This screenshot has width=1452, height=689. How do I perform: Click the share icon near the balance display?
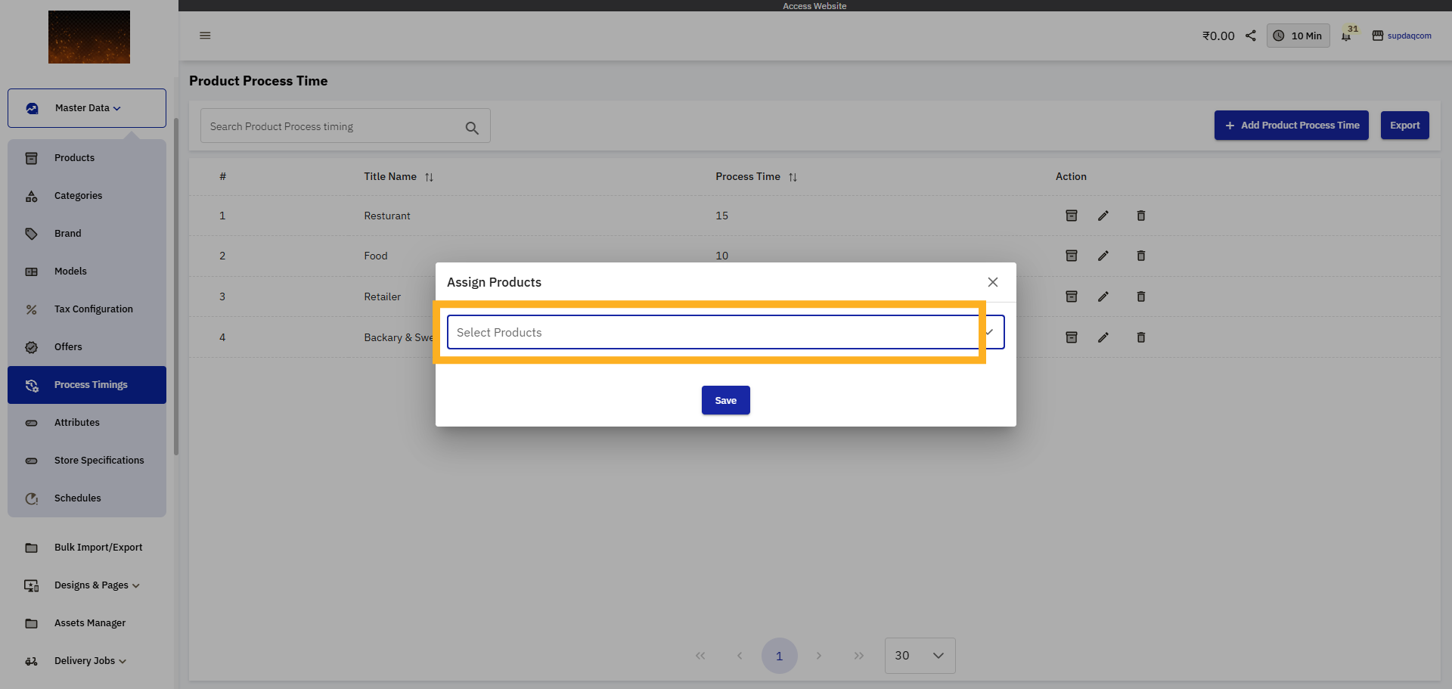click(x=1250, y=35)
